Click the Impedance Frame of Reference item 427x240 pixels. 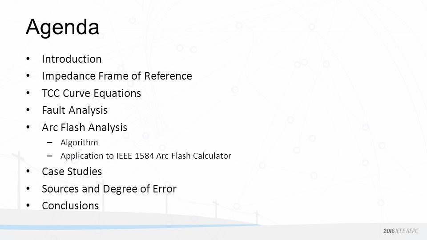click(117, 76)
